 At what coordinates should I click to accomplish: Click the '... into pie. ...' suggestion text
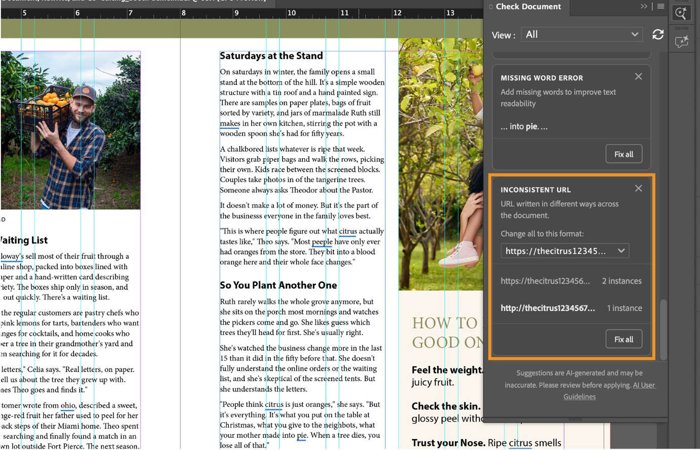(524, 127)
